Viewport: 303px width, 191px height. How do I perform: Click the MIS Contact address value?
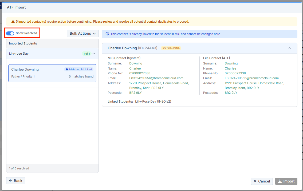159,86
